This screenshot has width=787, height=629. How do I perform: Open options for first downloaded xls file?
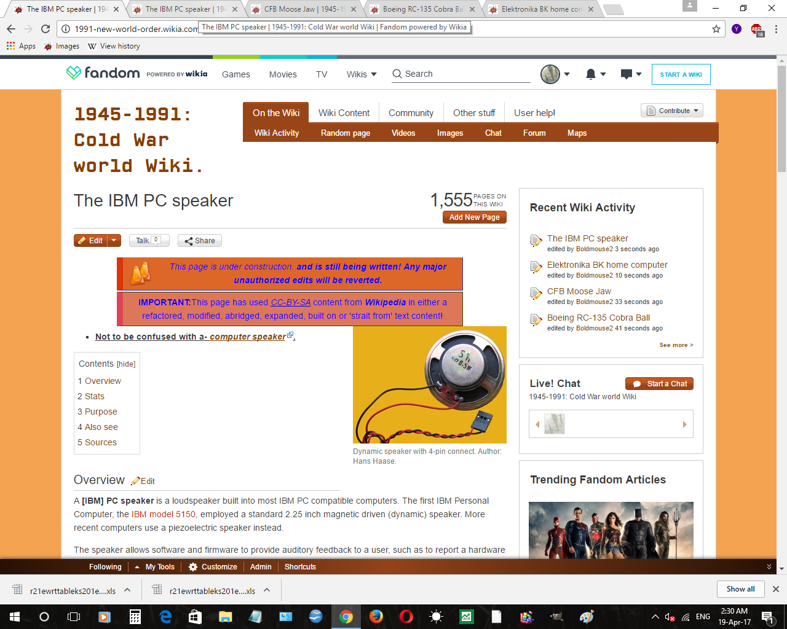(x=127, y=590)
